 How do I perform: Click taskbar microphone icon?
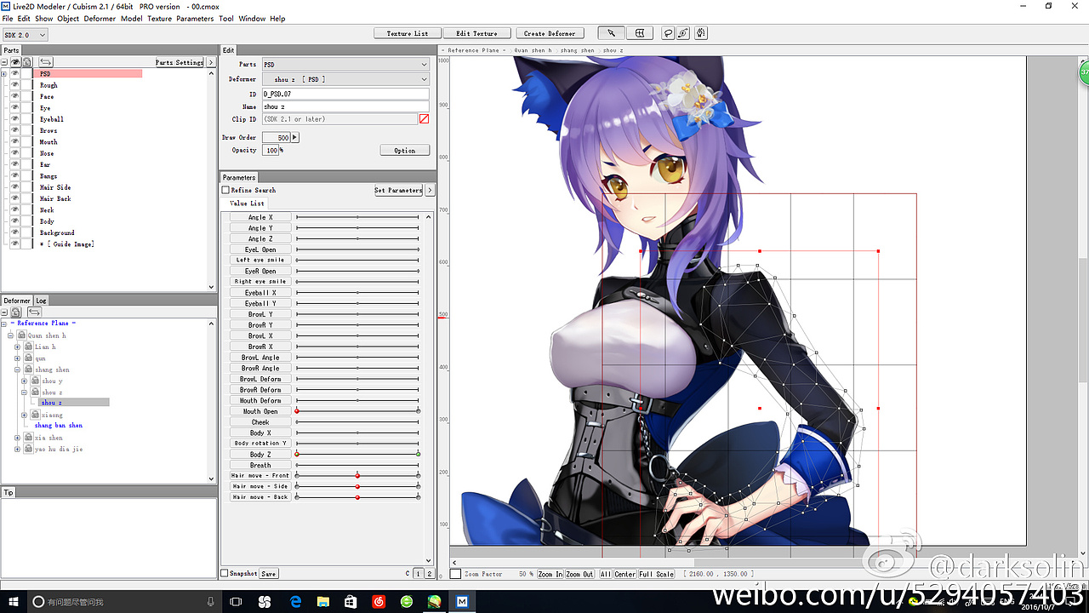pyautogui.click(x=211, y=602)
